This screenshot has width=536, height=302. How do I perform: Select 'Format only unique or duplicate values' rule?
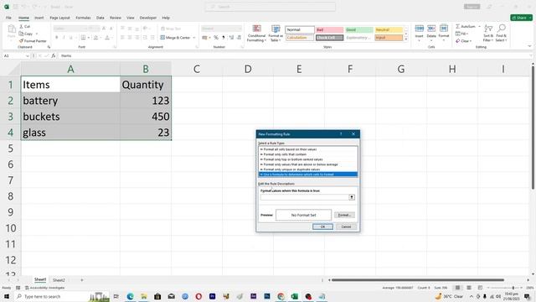coord(308,169)
